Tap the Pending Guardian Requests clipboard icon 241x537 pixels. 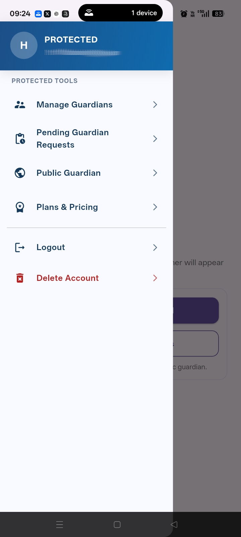(x=20, y=139)
